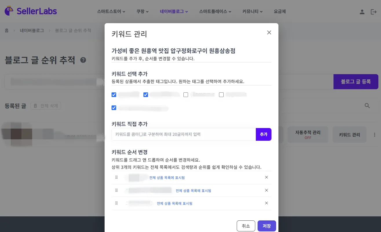Click the 키워드 관리 button in the post row
381x232 pixels.
coord(349,134)
